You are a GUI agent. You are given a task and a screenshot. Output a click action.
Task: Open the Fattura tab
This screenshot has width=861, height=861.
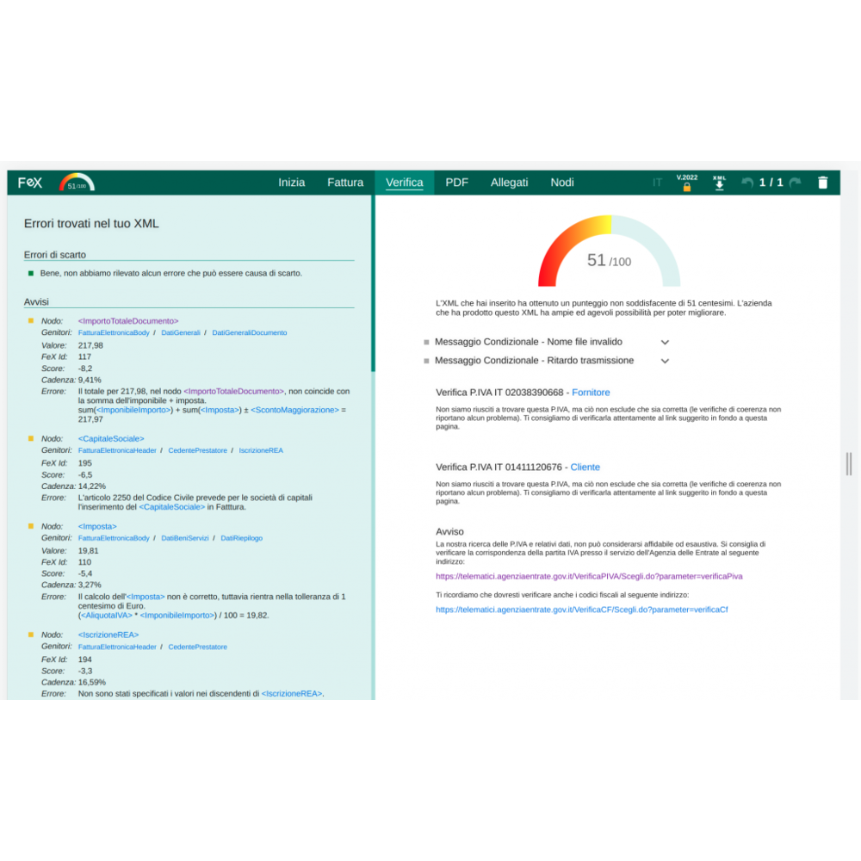[345, 183]
